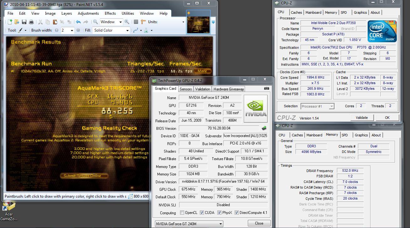Open SPD tab in lower CPU-Z window
410x228 pixels.
pyautogui.click(x=345, y=135)
